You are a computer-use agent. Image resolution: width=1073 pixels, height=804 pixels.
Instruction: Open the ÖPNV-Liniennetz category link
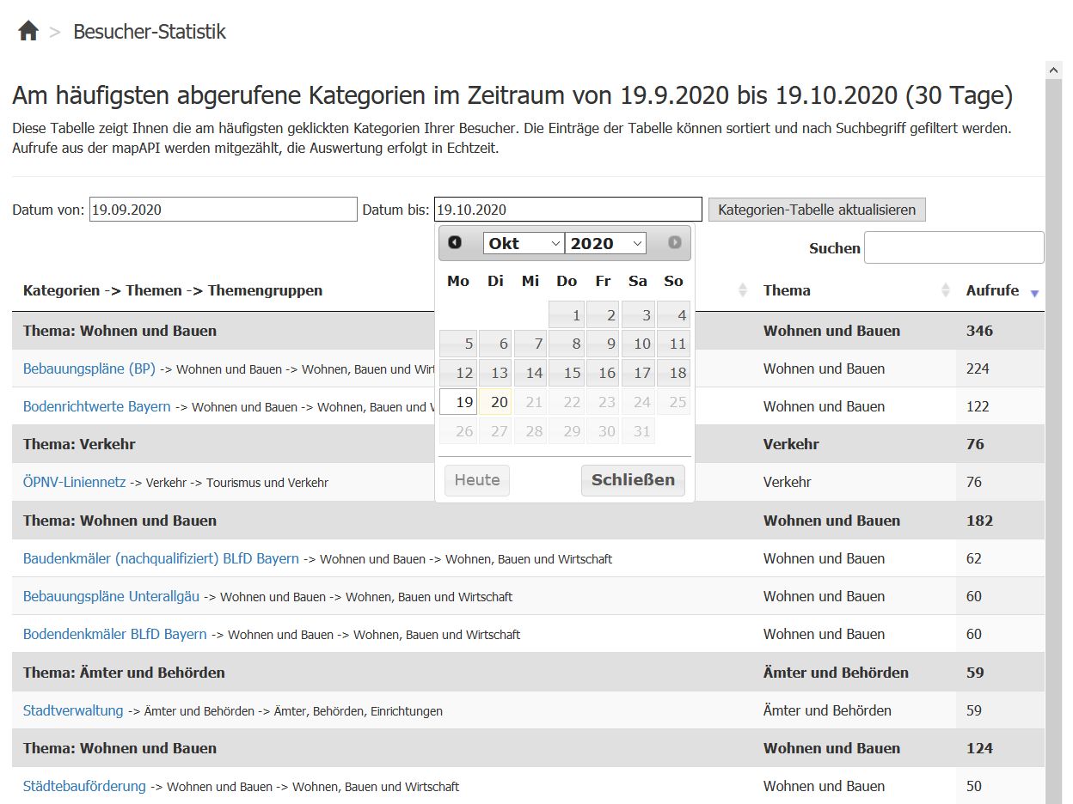pyautogui.click(x=75, y=482)
